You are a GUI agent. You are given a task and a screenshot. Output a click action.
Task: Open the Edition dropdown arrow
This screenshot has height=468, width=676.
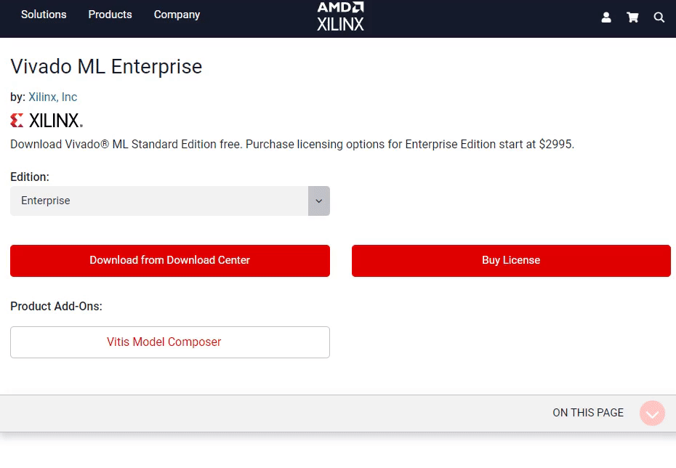pos(319,201)
